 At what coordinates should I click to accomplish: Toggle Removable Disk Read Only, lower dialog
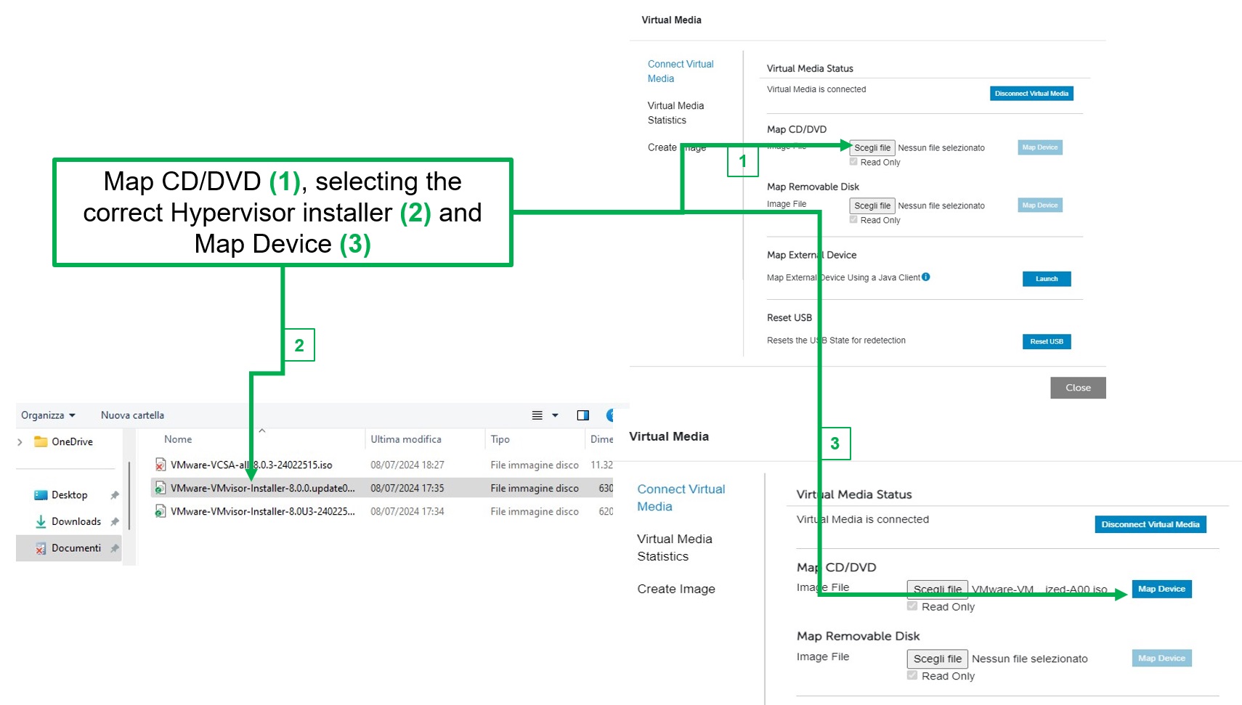(x=912, y=675)
